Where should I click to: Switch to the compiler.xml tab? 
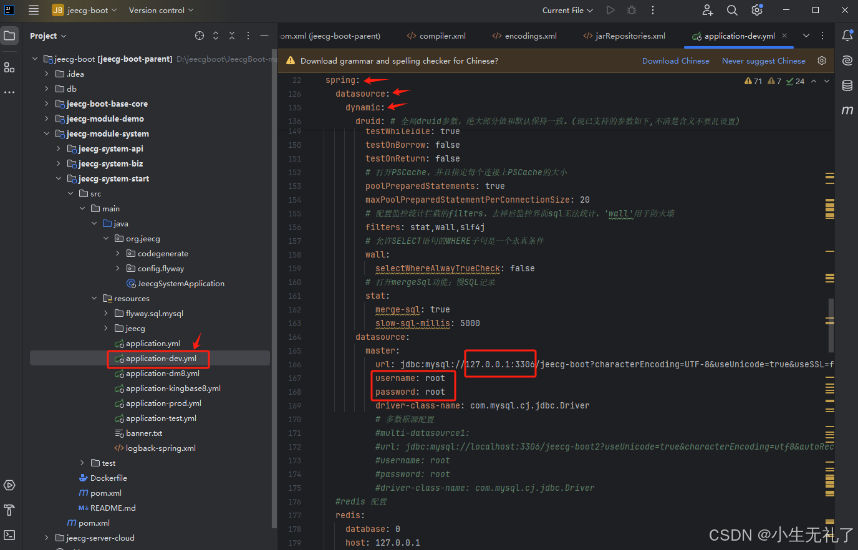pos(436,36)
